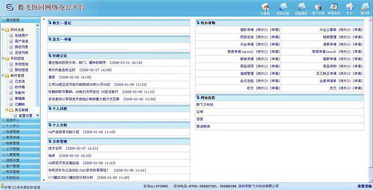Viewport: 373px width, 190px height.
Task: Click the 即时信息 toolbar icon
Action: (283, 7)
